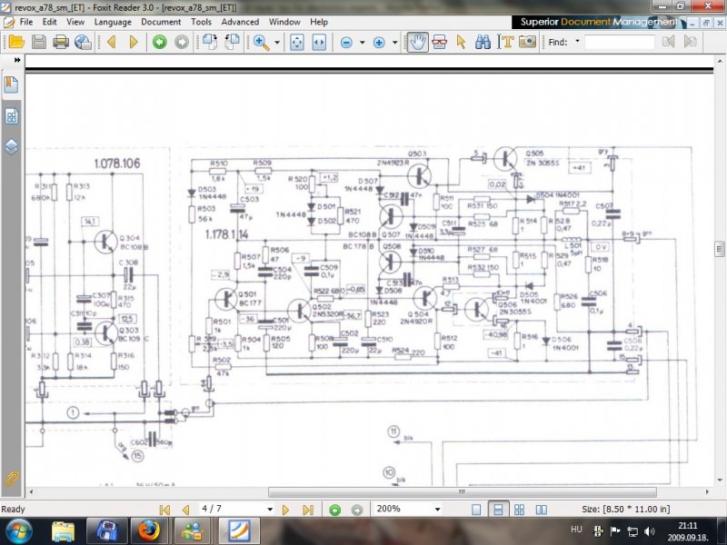Click the Print icon
Image resolution: width=727 pixels, height=545 pixels.
[61, 42]
